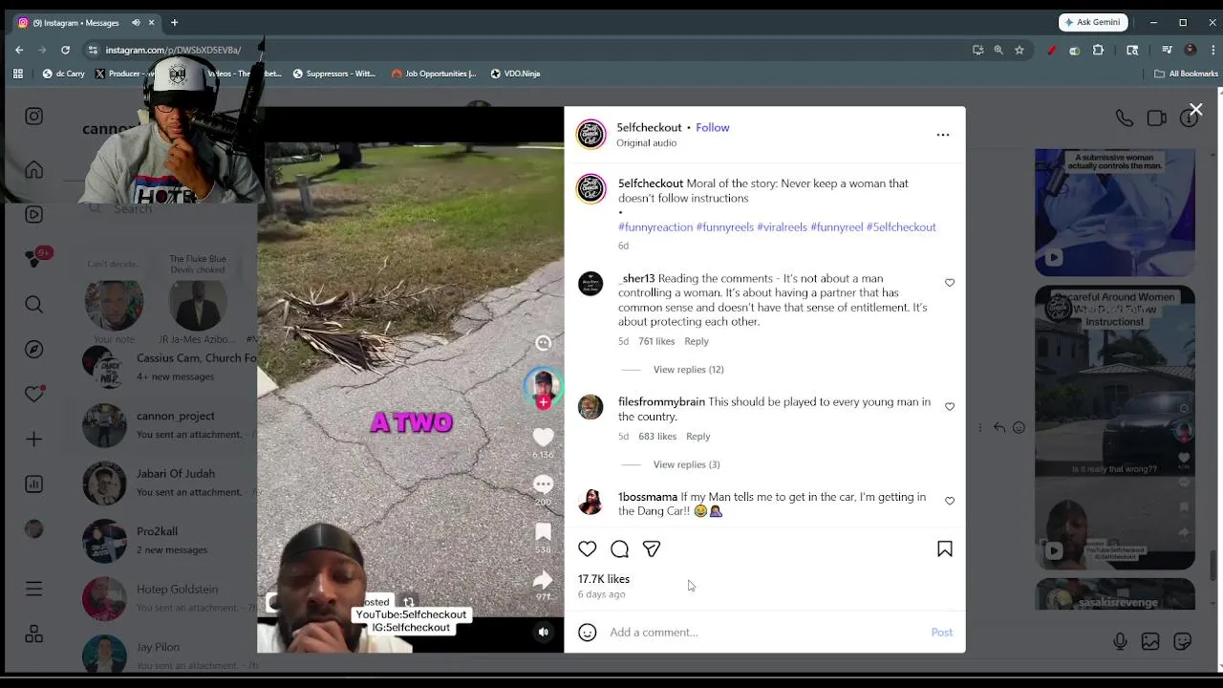Image resolution: width=1223 pixels, height=688 pixels.
Task: Open sticker picker in message composer
Action: point(1183,642)
